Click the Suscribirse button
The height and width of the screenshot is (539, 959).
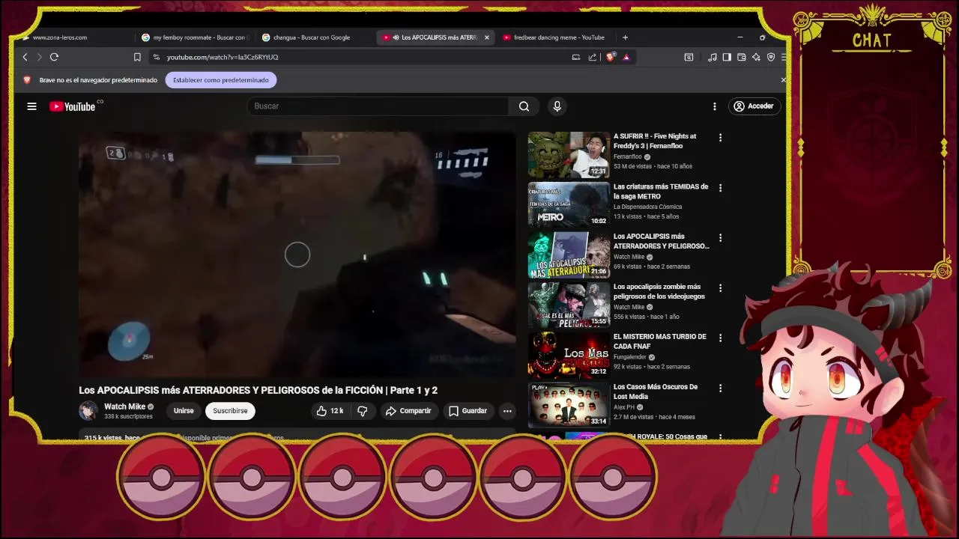tap(230, 411)
